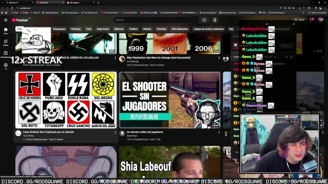Screen dimensions: 328x184
Task: Open Todos los marcadores folder
Action: pyautogui.click(x=317, y=13)
